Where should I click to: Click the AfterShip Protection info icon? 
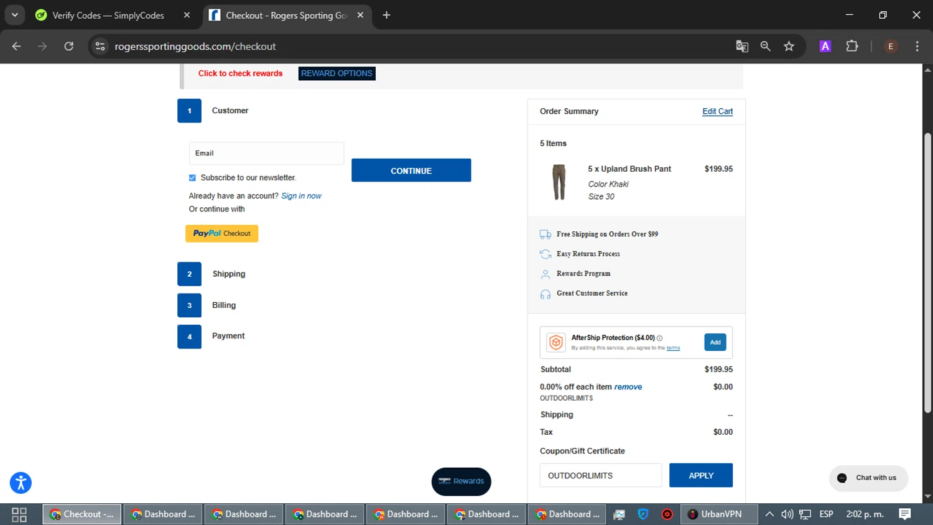pos(660,338)
